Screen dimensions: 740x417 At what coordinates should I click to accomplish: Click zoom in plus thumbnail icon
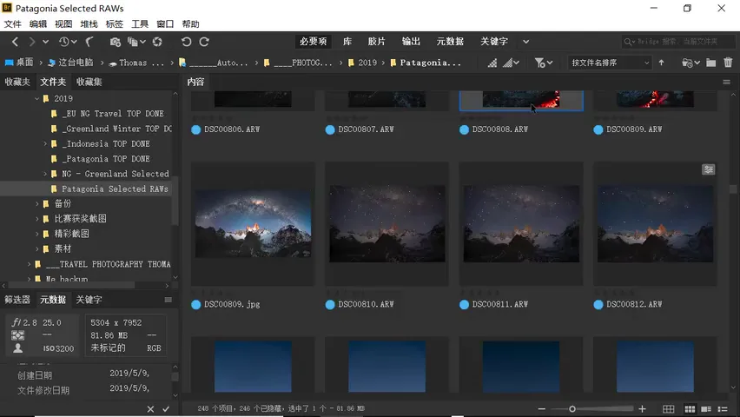(643, 409)
